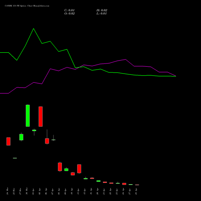Select the 28 Apr date label
201x201 pixels.
pos(136,191)
